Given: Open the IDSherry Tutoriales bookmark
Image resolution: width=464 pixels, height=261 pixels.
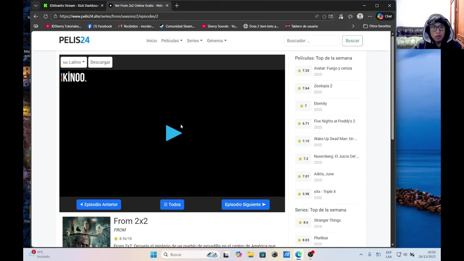Looking at the screenshot, I should (x=63, y=26).
